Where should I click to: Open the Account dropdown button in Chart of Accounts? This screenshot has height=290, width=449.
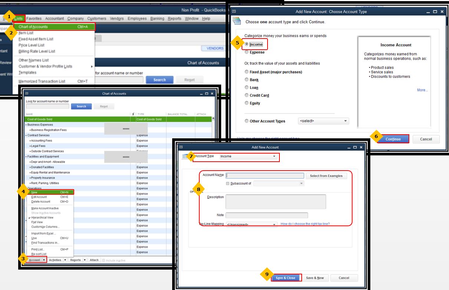[37, 260]
